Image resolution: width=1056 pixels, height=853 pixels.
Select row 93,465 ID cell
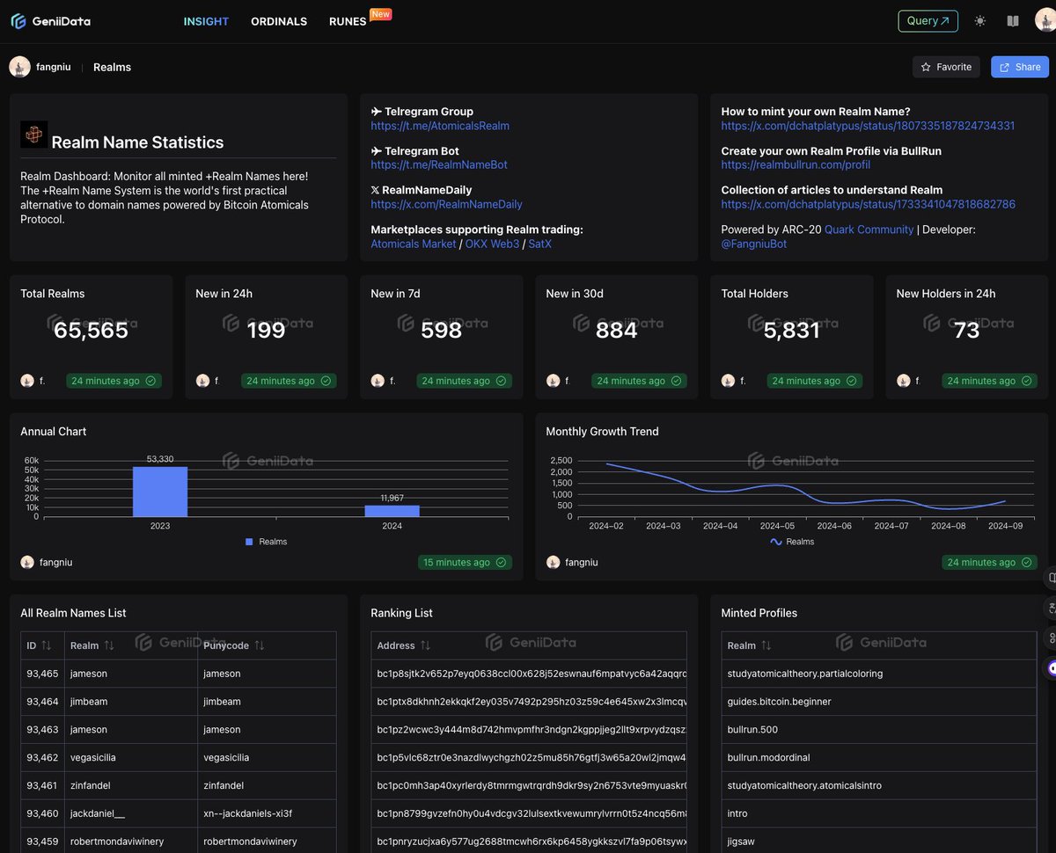42,674
